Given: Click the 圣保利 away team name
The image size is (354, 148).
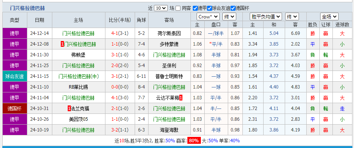Looking at the screenshot, I should (169, 66).
